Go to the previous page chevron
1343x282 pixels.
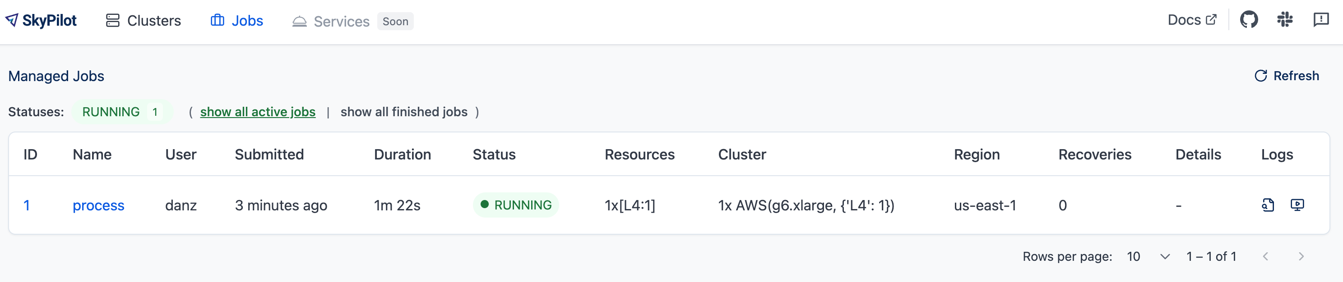1265,256
